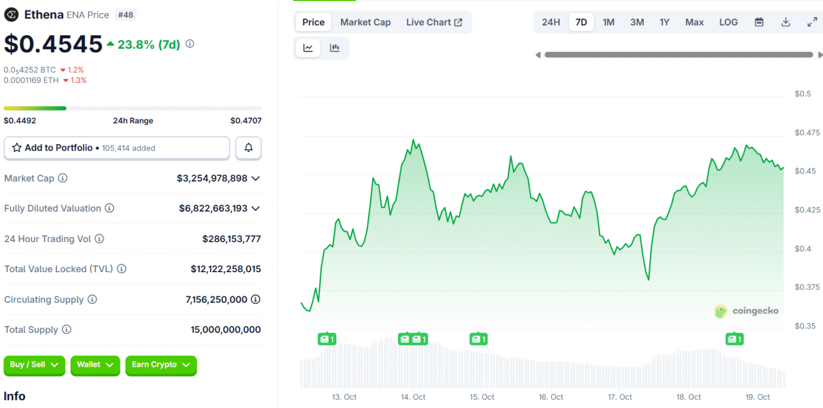Click the Market Cap info icon
This screenshot has height=408, width=823.
[62, 178]
